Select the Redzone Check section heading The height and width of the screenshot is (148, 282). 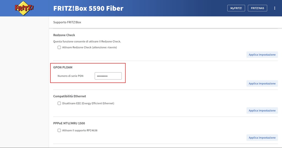tap(64, 35)
